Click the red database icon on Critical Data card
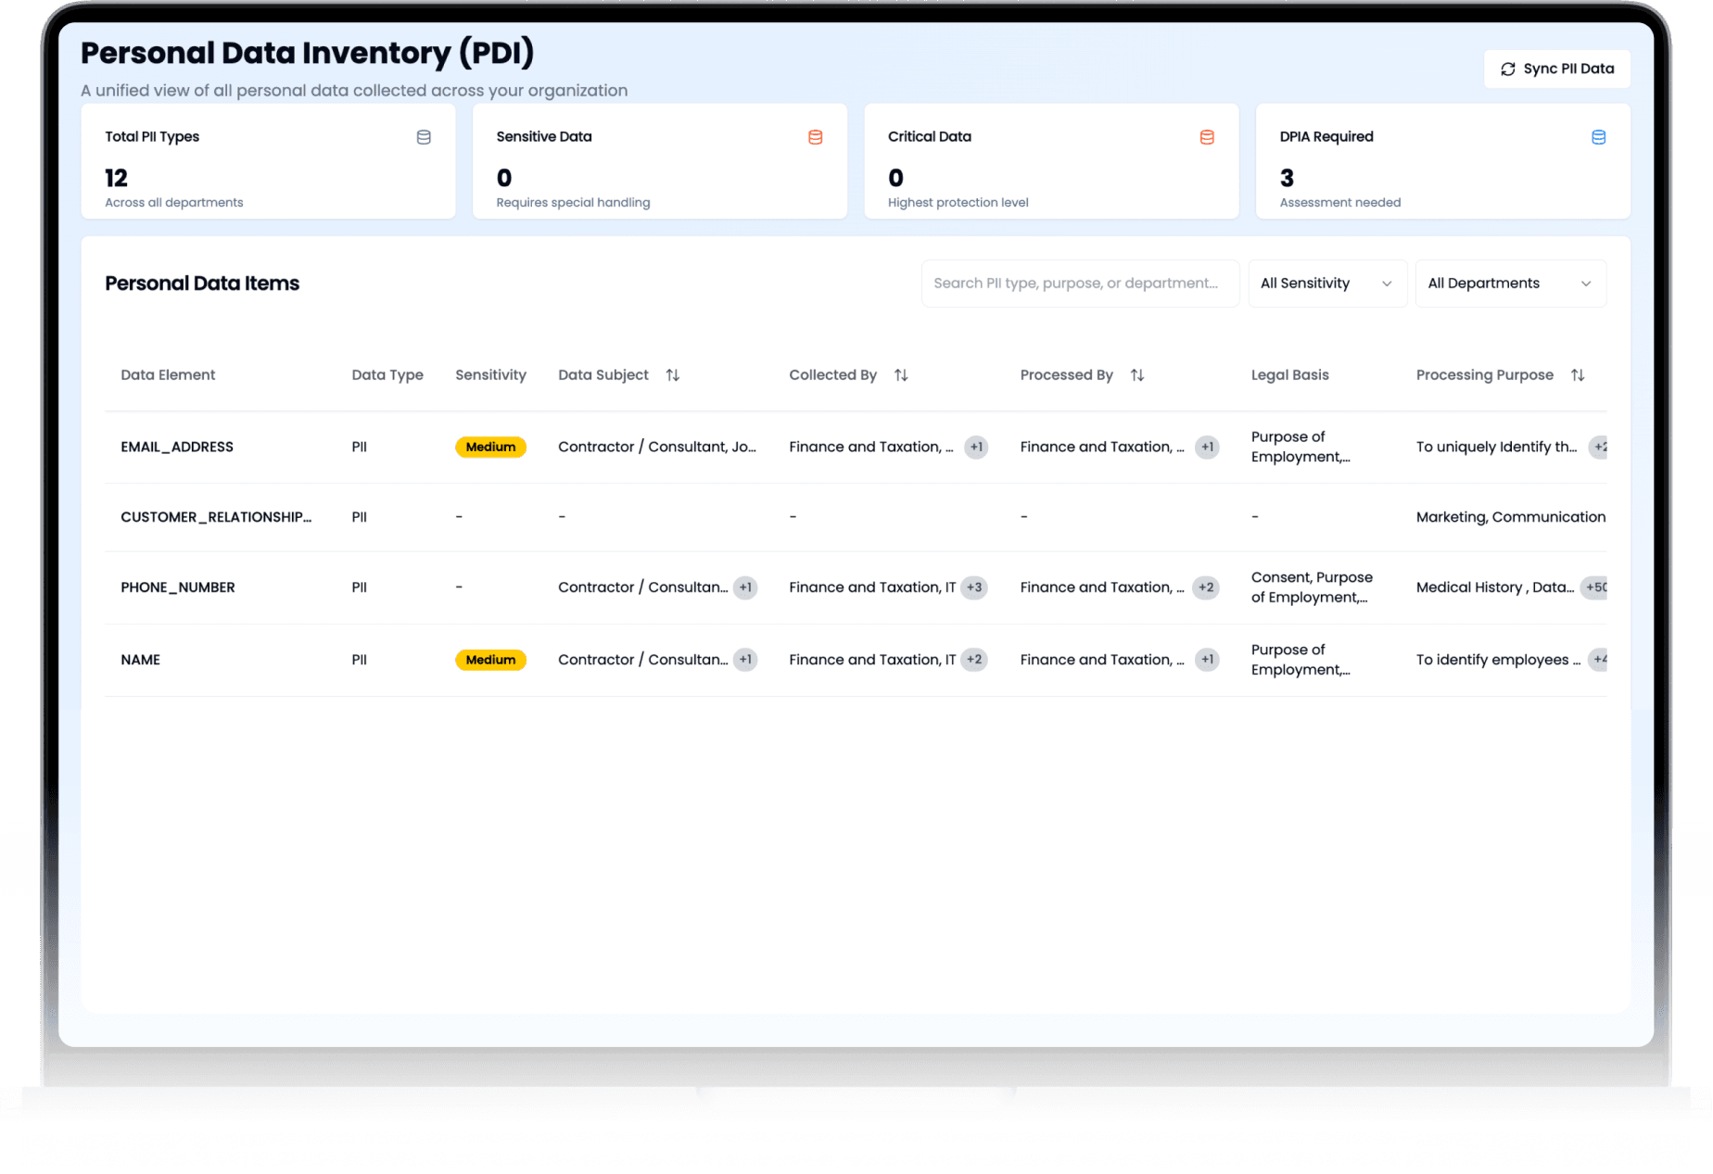 (x=1207, y=137)
